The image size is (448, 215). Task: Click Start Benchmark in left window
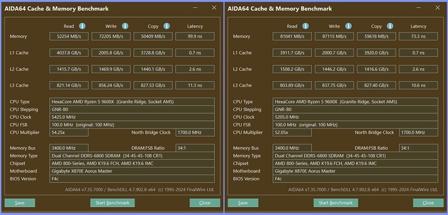pos(113,203)
